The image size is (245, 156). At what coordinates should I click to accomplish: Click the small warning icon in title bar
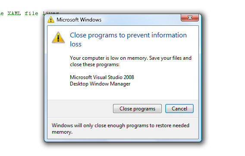coord(51,20)
